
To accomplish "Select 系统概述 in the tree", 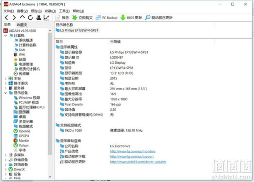I will pos(23,40).
